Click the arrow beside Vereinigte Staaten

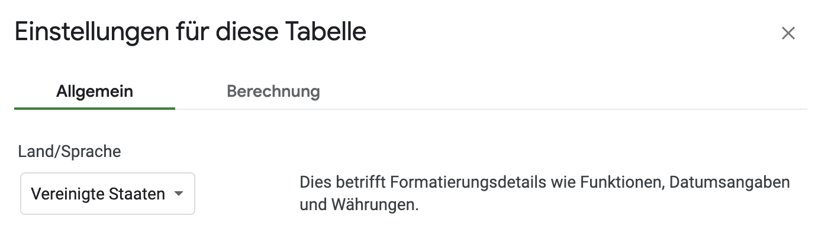tap(178, 194)
